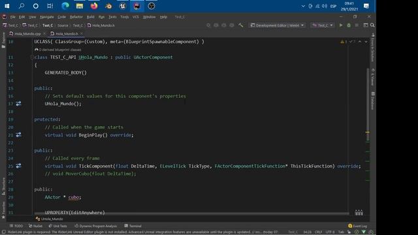The height and width of the screenshot is (235, 418).
Task: Open File Explorer from the taskbar
Action: click(x=80, y=6)
